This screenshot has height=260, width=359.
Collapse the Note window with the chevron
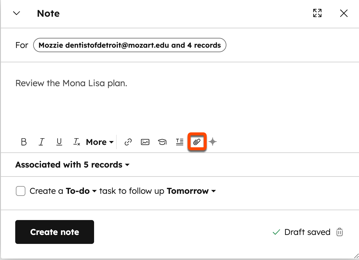click(17, 13)
